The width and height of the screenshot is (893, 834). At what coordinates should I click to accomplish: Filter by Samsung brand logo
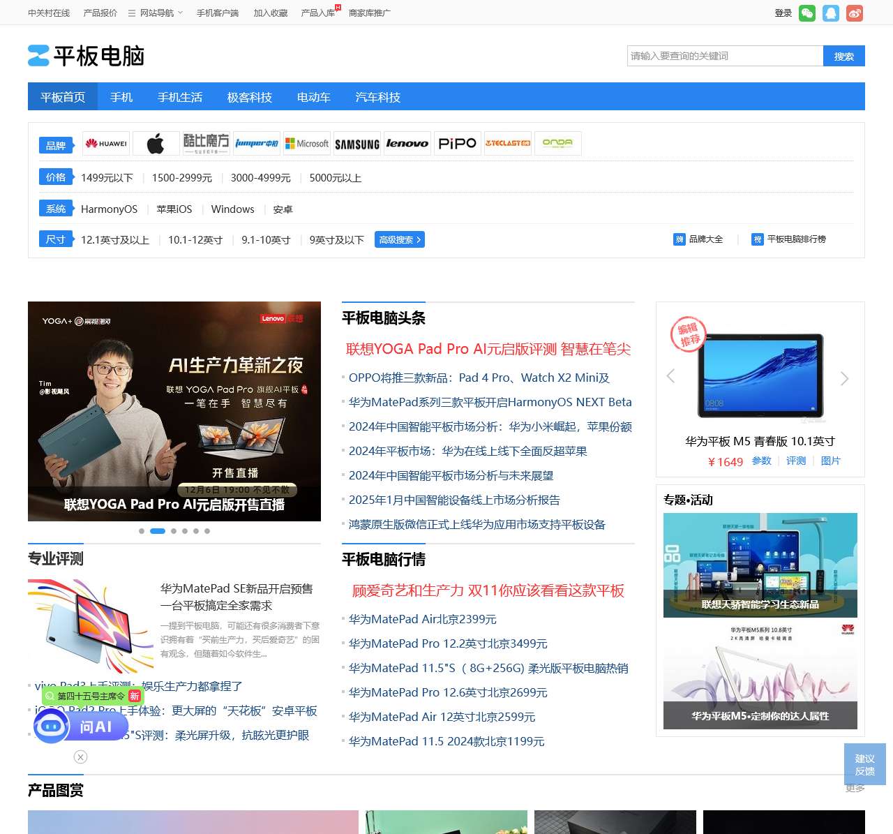click(357, 143)
